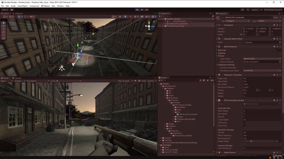Switch to the Scene tab
284x159 pixels.
[x=5, y=13]
